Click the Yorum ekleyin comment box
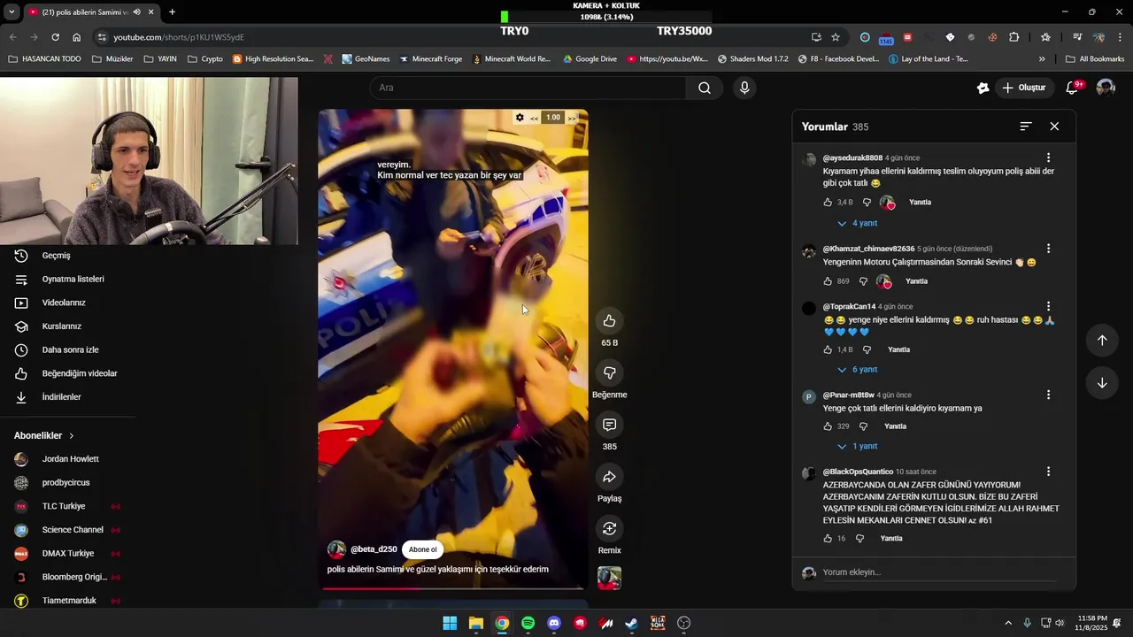Image resolution: width=1133 pixels, height=637 pixels. point(939,572)
